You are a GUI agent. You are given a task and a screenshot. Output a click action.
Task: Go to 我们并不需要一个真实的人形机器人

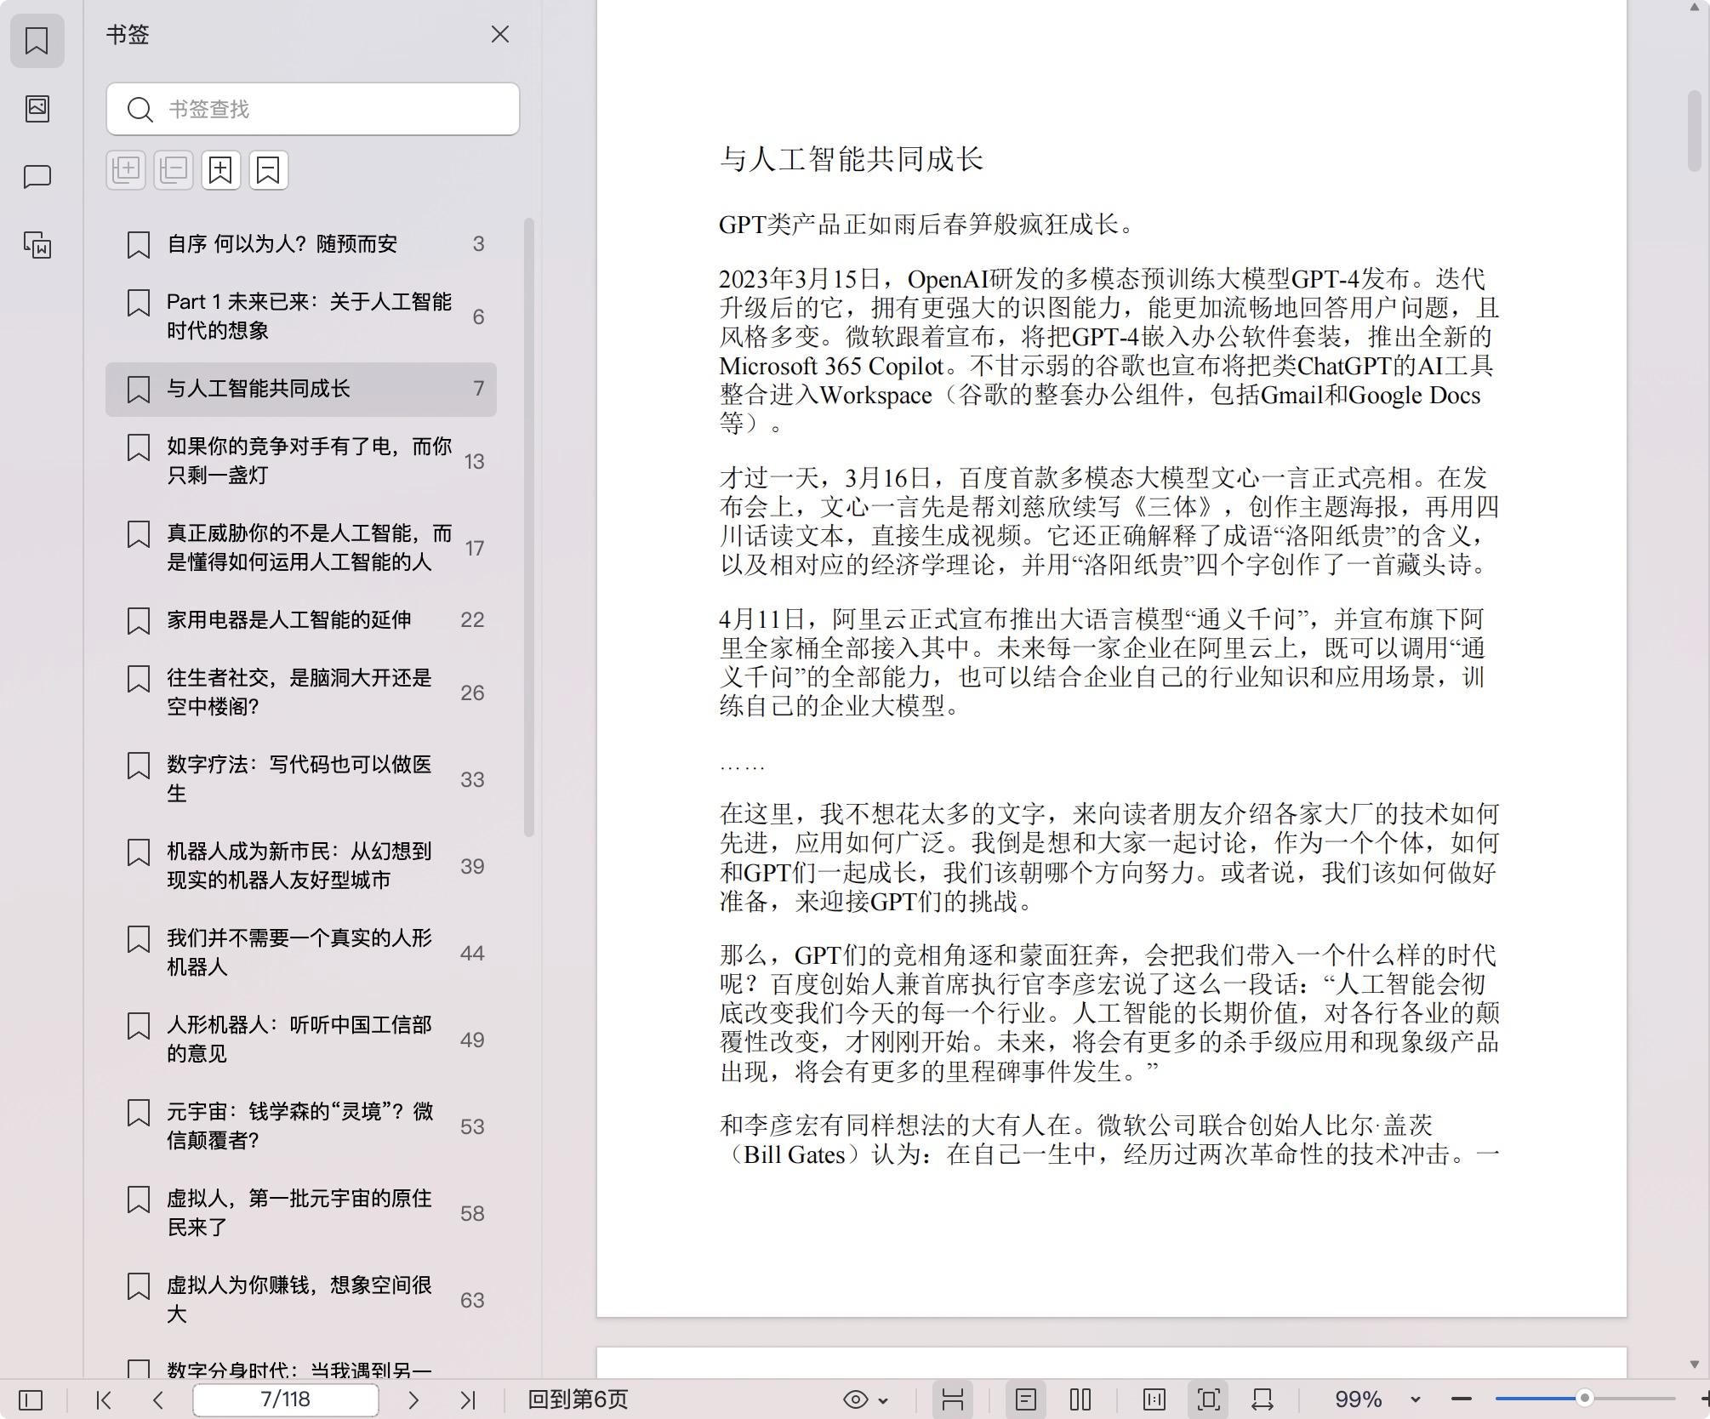pos(301,953)
